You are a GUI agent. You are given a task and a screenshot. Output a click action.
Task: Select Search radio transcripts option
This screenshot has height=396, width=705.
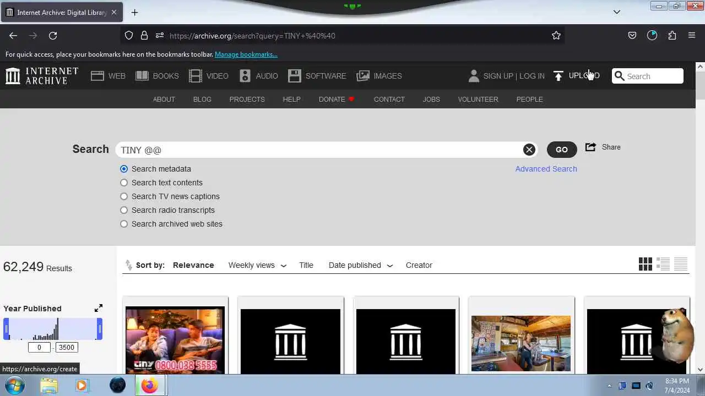pyautogui.click(x=124, y=210)
